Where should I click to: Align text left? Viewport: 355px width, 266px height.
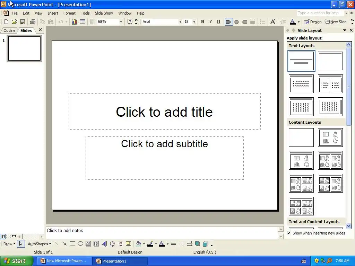click(228, 22)
